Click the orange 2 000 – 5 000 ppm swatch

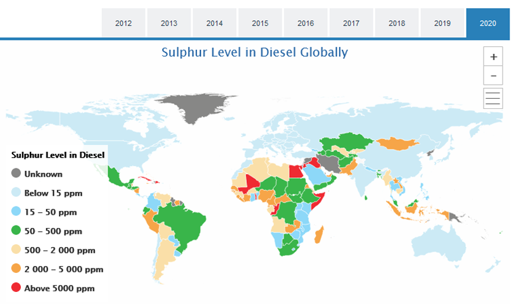(x=16, y=269)
